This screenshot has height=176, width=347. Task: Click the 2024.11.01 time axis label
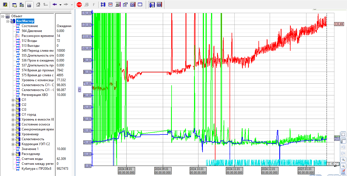coord(233,171)
